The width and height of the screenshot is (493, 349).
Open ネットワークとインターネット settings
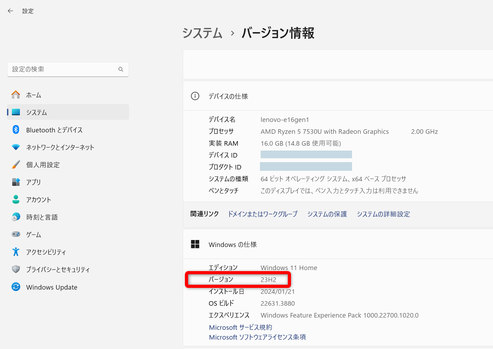point(60,147)
